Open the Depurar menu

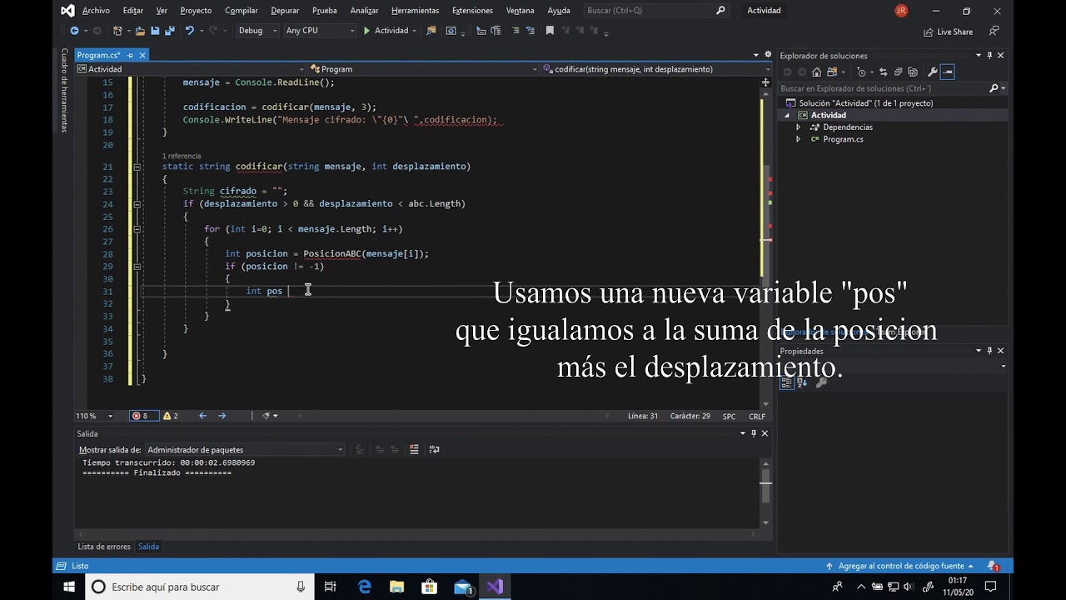click(285, 11)
